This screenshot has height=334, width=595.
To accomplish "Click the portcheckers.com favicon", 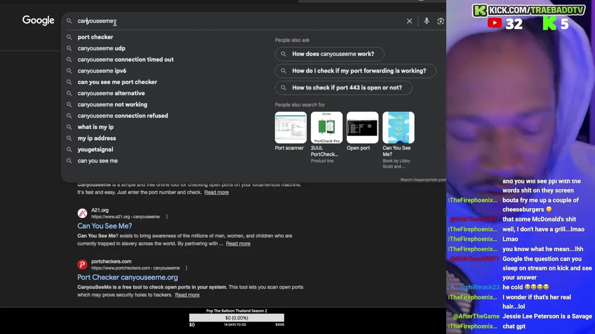I will click(82, 264).
